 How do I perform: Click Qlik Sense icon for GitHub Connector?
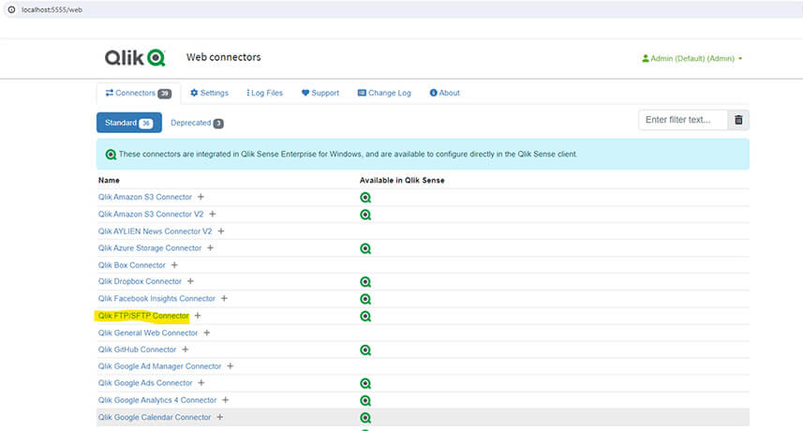(x=365, y=350)
